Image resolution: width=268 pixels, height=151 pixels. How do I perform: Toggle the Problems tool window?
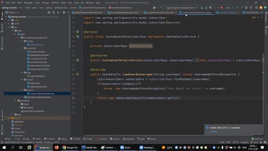tap(49, 139)
